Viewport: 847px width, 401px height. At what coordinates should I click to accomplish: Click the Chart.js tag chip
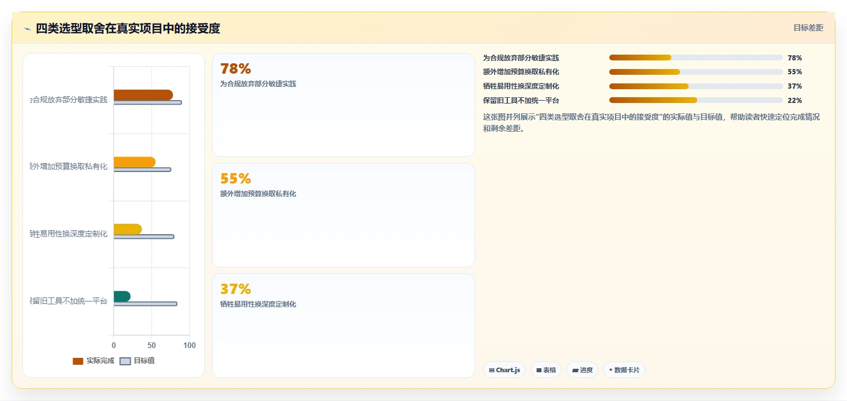[x=504, y=370]
